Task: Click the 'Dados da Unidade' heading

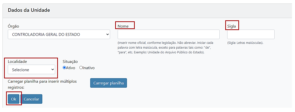Action: pyautogui.click(x=29, y=10)
